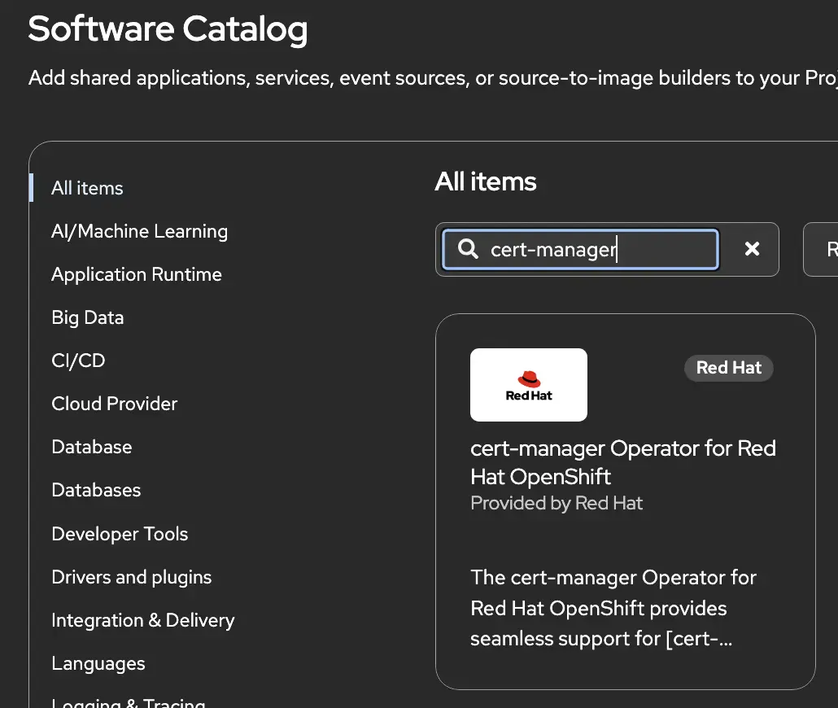Click the 'All items' results heading

(x=485, y=181)
